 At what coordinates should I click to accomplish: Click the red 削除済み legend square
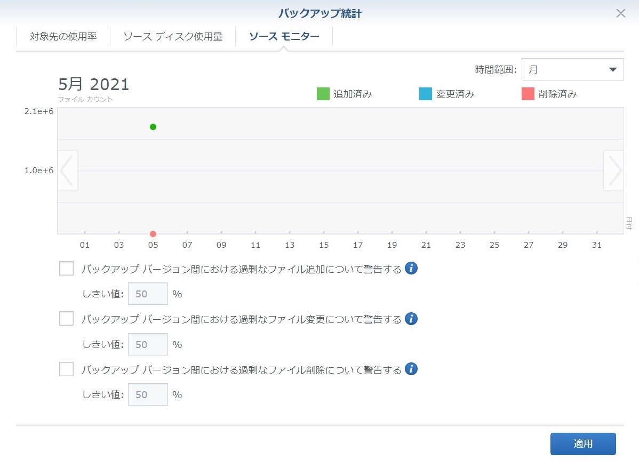point(528,94)
